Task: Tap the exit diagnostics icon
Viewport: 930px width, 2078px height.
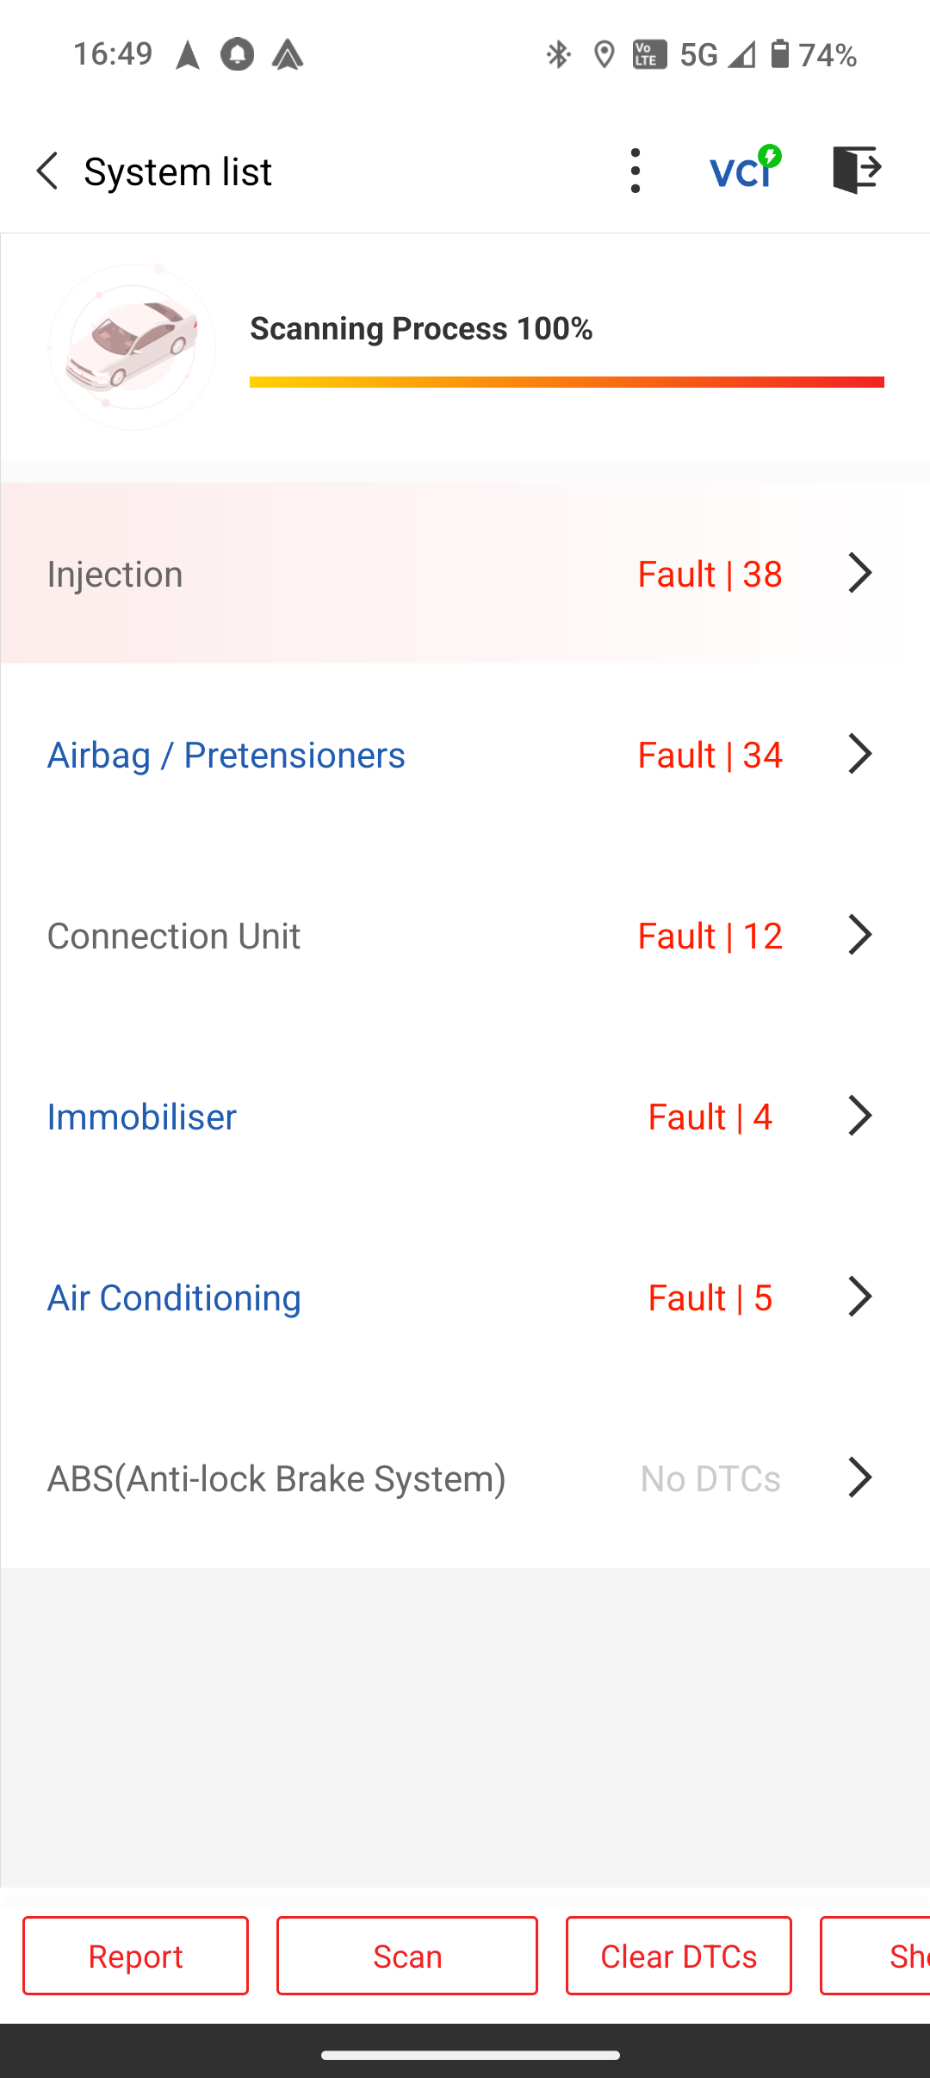Action: pyautogui.click(x=857, y=169)
